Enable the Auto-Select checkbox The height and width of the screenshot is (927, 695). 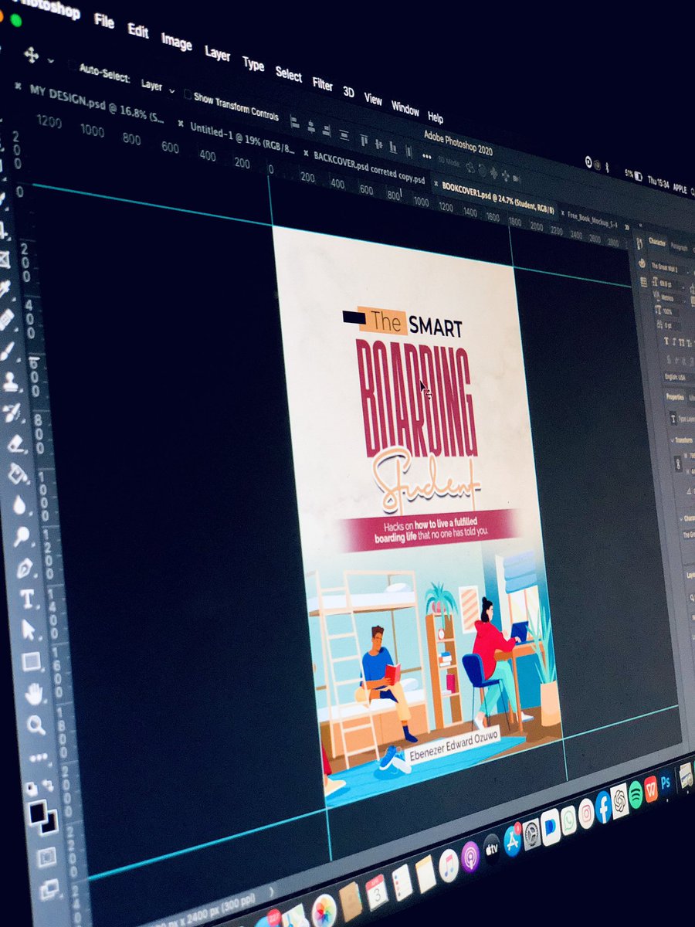click(72, 66)
